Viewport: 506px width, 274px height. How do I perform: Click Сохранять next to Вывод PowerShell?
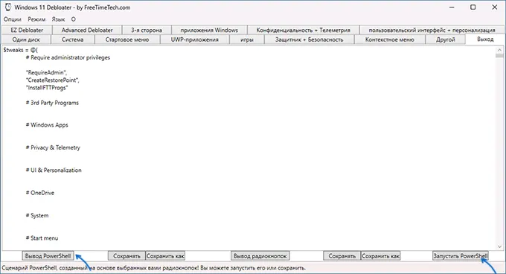tap(126, 256)
